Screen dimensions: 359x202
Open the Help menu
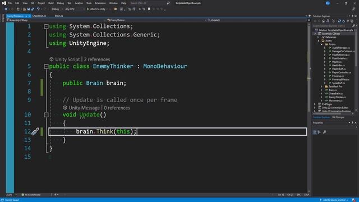[x=123, y=3]
